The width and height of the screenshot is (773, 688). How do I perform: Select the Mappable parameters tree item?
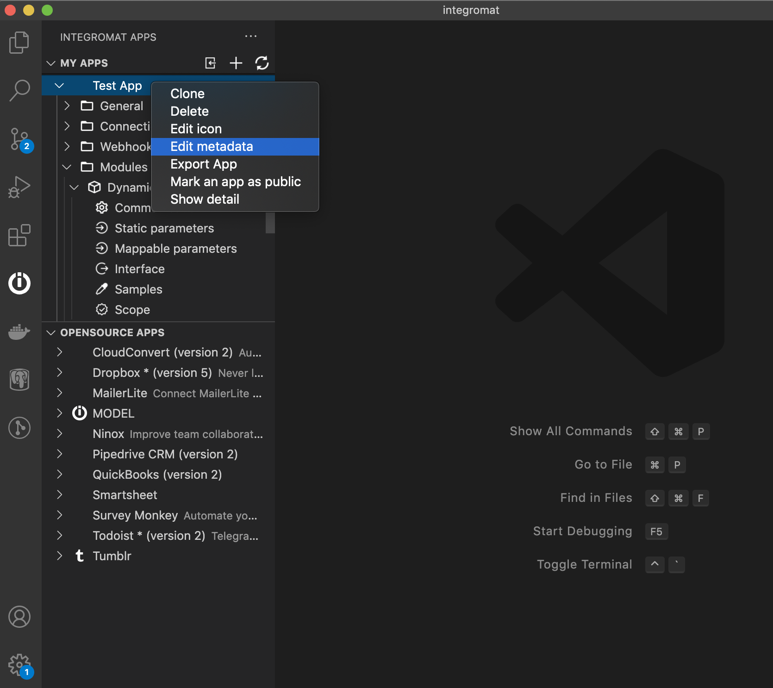[158, 248]
